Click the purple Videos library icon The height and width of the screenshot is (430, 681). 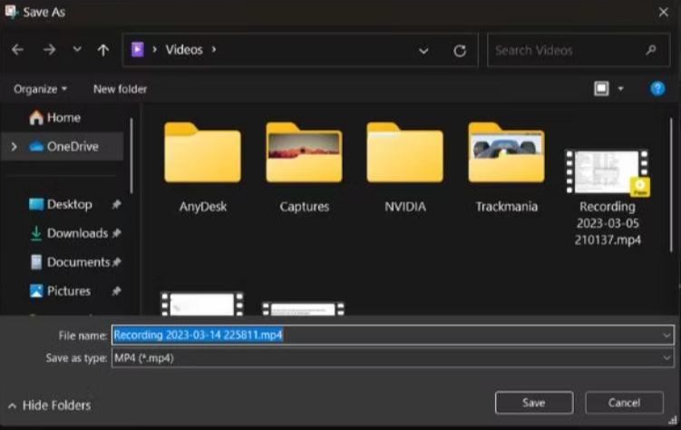138,50
